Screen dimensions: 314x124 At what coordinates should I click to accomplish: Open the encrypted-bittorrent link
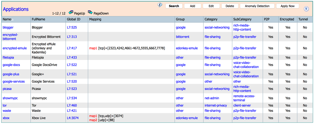pos(10,37)
